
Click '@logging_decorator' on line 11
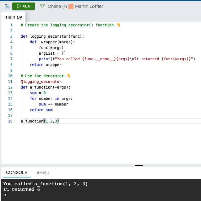coord(41,82)
